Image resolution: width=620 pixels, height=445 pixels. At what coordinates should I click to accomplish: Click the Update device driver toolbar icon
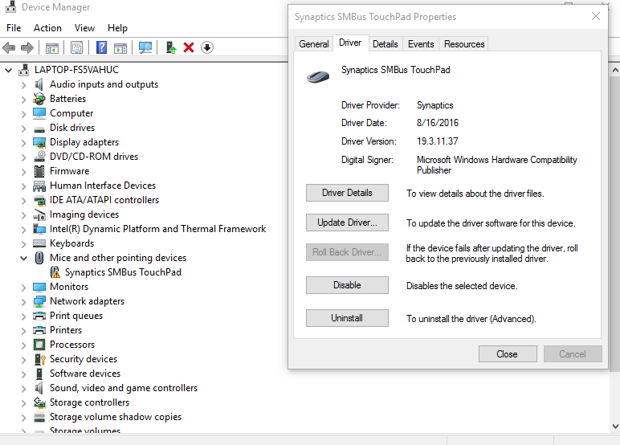pyautogui.click(x=171, y=47)
